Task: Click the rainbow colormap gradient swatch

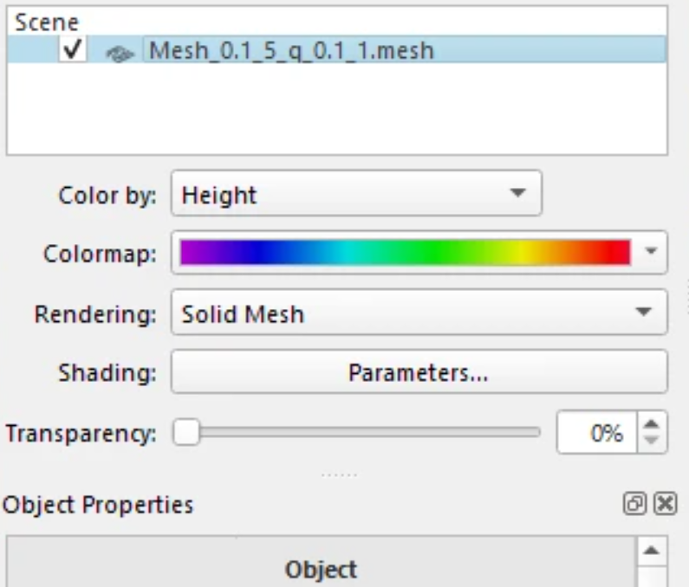Action: [405, 253]
